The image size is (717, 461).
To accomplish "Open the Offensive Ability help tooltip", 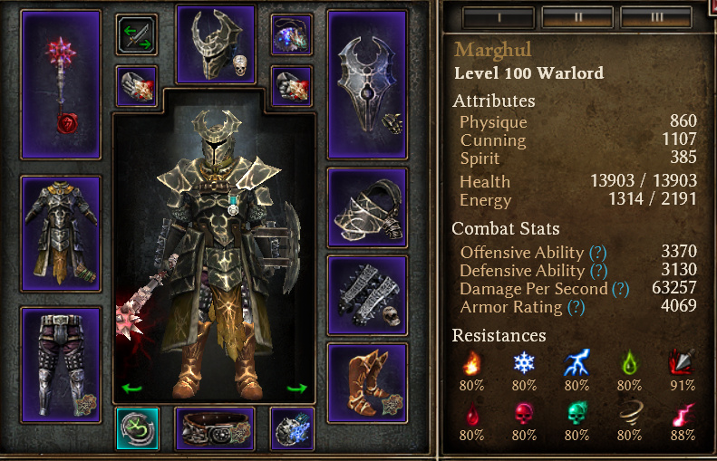I will pos(597,253).
